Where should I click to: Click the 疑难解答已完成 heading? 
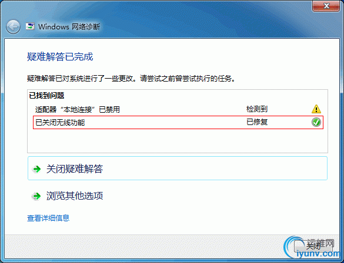click(x=60, y=57)
